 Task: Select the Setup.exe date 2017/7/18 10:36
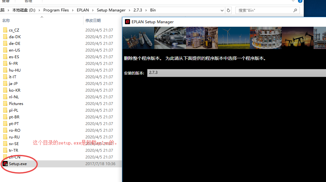coord(100,164)
